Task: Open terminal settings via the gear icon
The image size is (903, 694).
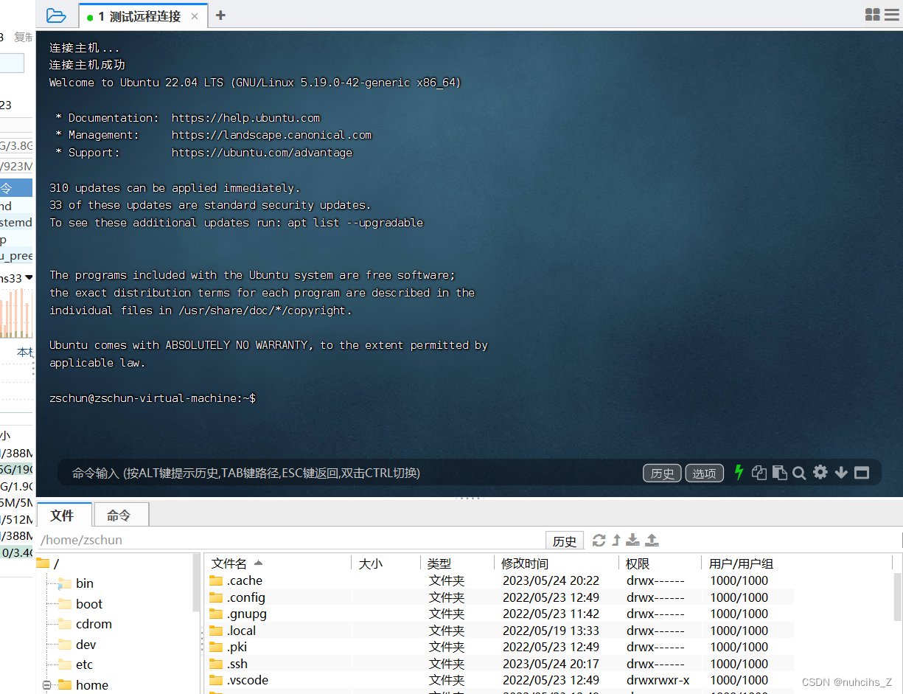Action: click(x=820, y=473)
